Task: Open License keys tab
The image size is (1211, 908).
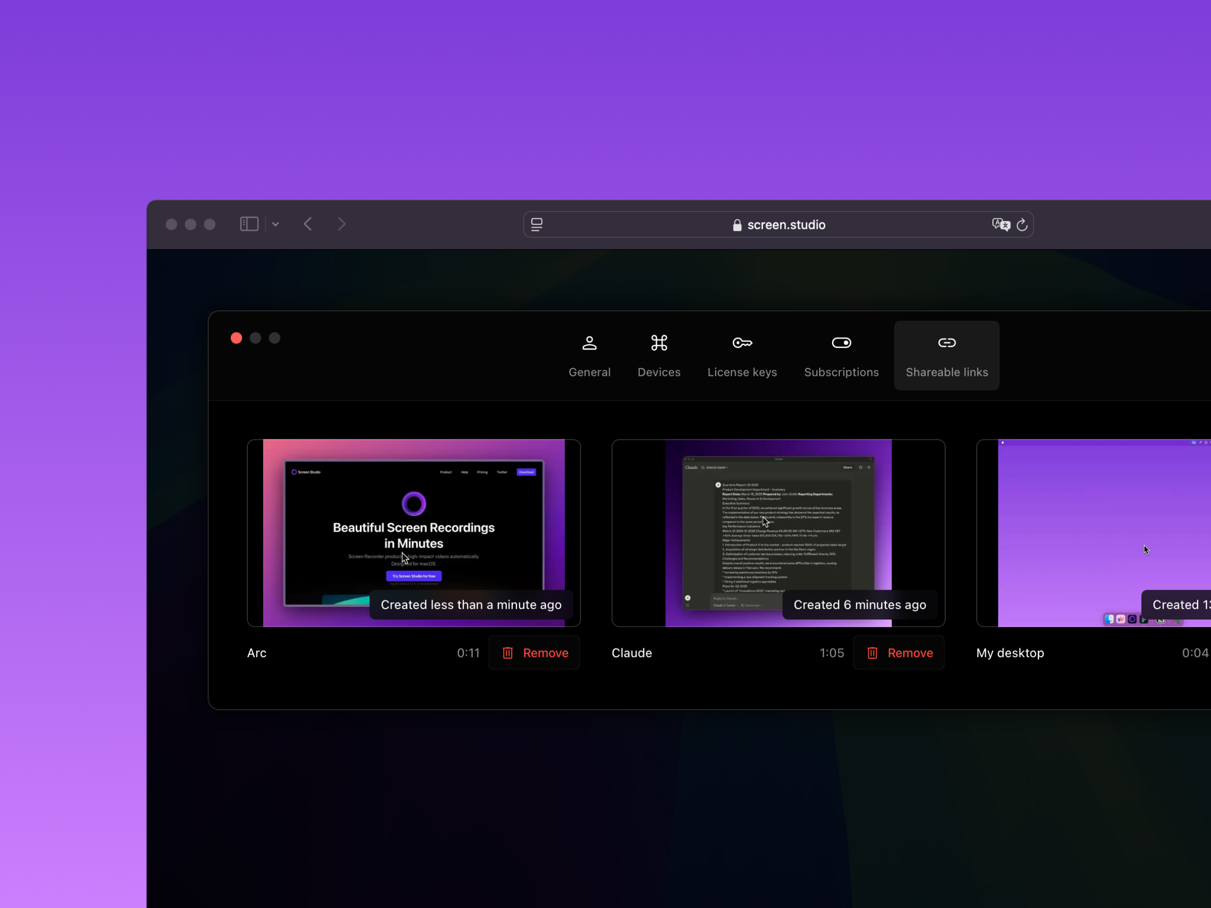Action: [x=742, y=356]
